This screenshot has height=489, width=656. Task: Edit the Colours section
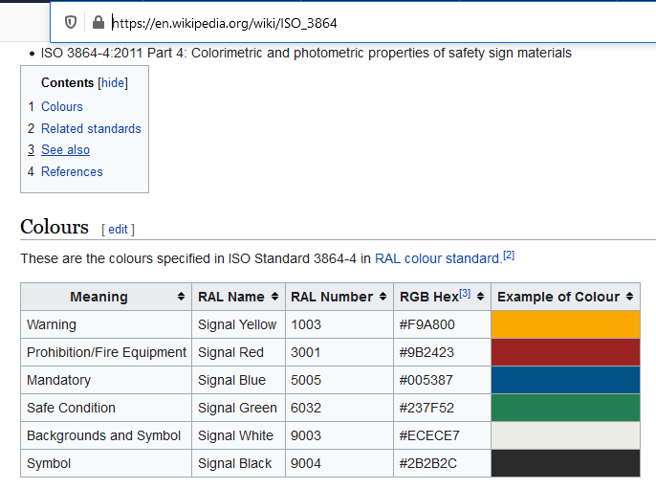[x=118, y=230]
